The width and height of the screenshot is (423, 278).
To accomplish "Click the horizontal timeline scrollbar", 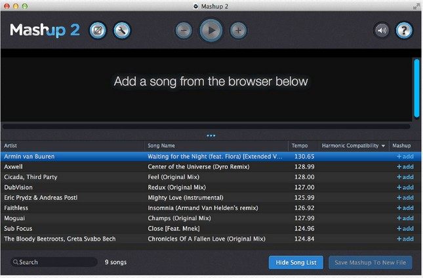I will (207, 126).
